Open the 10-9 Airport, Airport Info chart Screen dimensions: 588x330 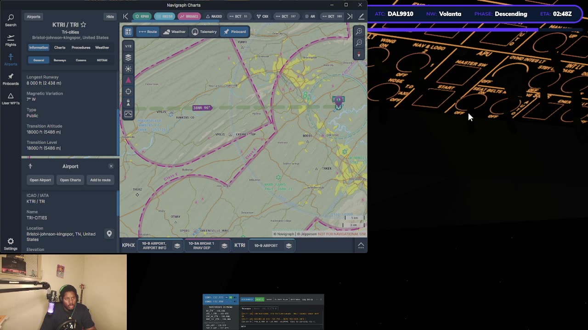tap(154, 246)
